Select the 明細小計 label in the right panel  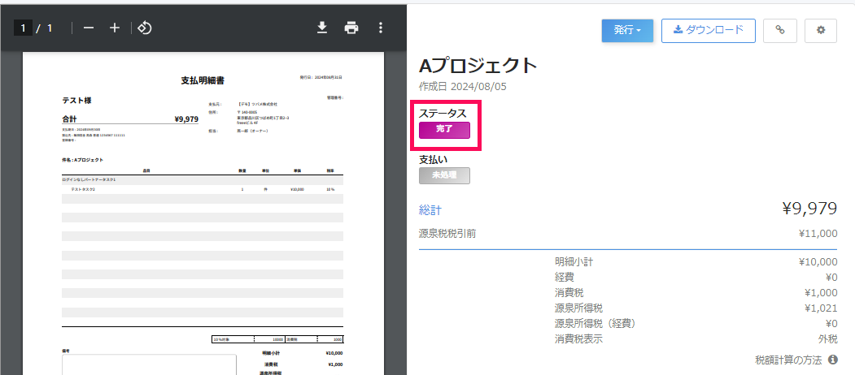coord(574,262)
